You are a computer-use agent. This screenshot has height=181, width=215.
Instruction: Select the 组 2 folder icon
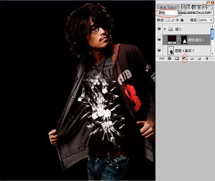(x=171, y=29)
